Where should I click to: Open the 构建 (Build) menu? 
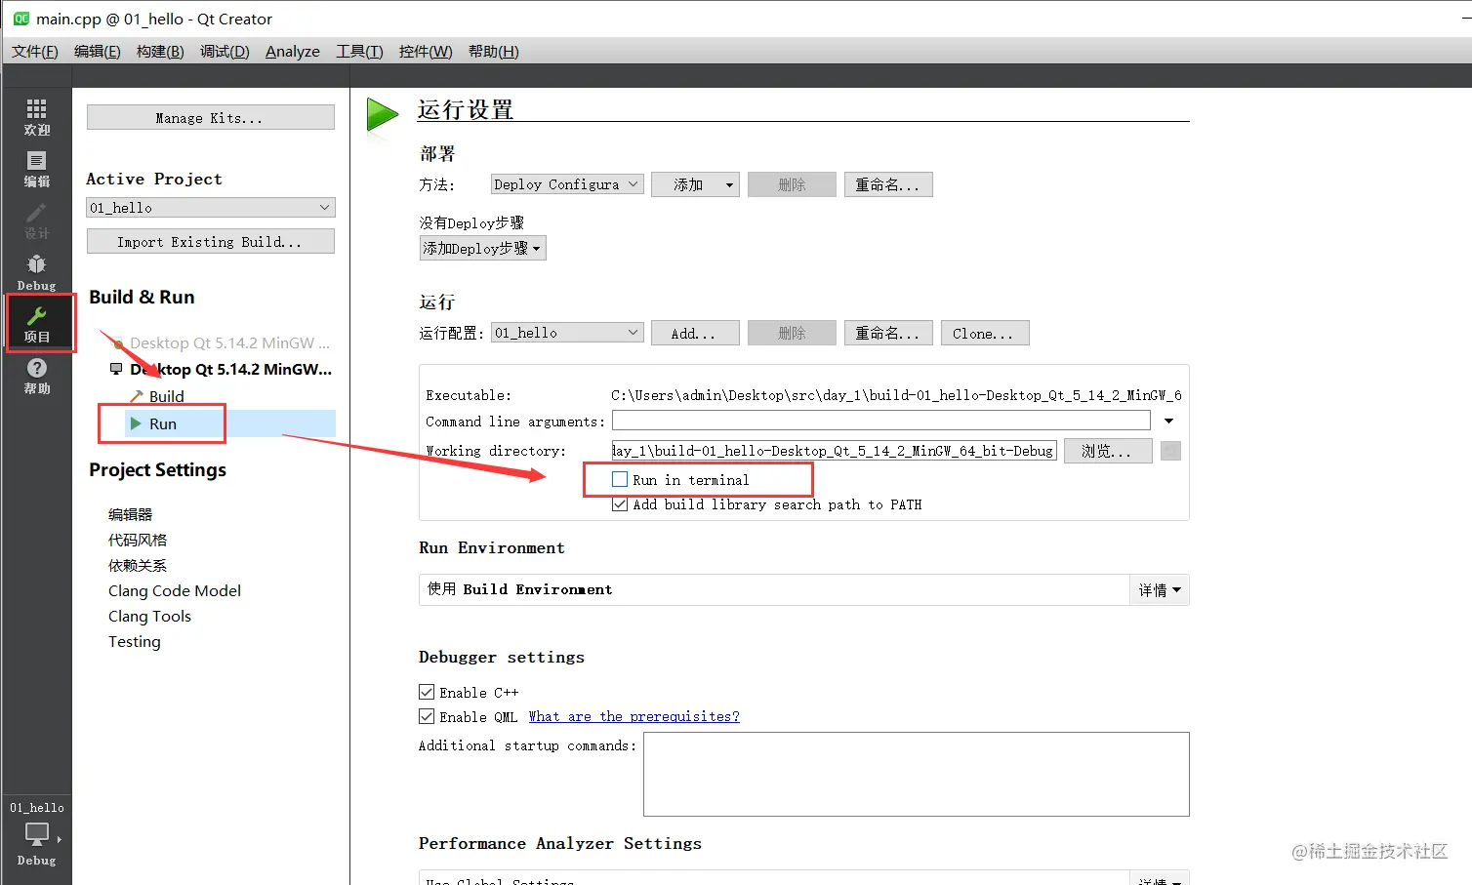pyautogui.click(x=159, y=51)
